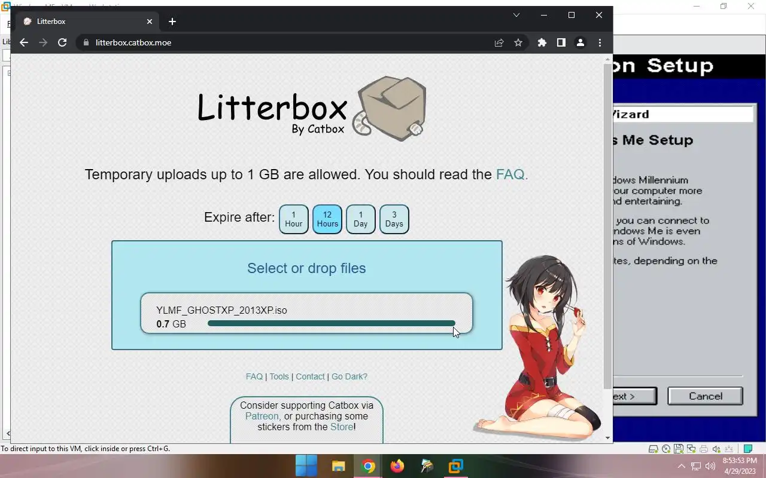
Task: Click the Litterbox cardboard box logo
Action: click(390, 109)
